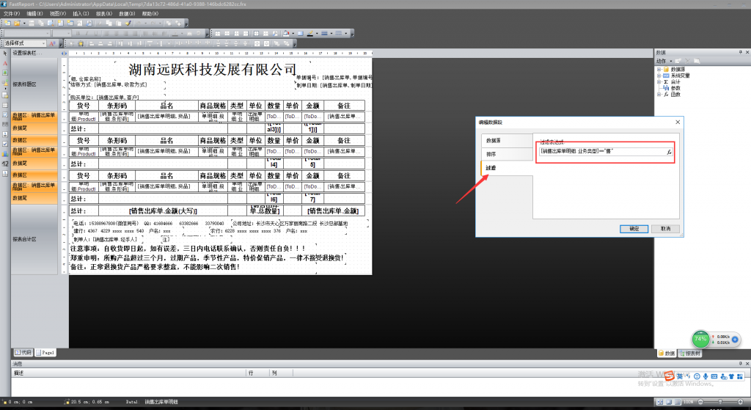Open the 数据(D) menu
Screen dimensions: 751x410
tap(127, 14)
